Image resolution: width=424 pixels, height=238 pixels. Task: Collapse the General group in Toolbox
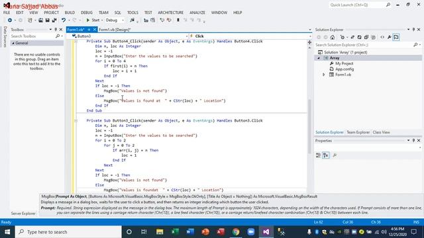click(13, 43)
